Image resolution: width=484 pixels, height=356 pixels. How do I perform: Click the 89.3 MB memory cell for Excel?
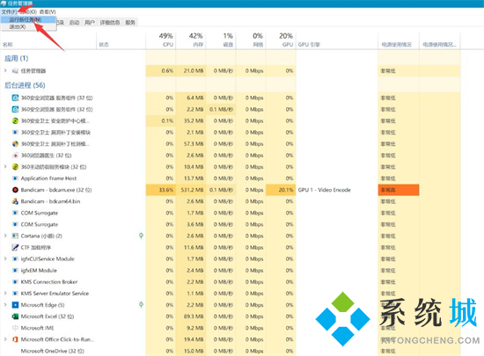191,316
